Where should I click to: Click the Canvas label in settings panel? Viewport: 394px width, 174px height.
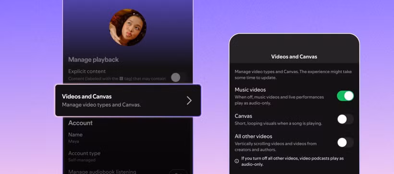[x=244, y=116]
